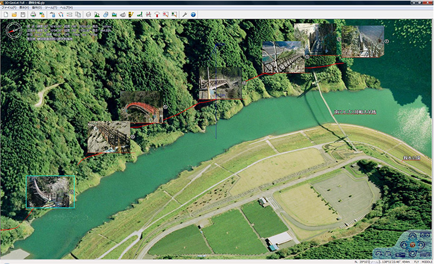Click the bottom-right rectangular navigation panel button
The image size is (434, 264).
point(425,254)
